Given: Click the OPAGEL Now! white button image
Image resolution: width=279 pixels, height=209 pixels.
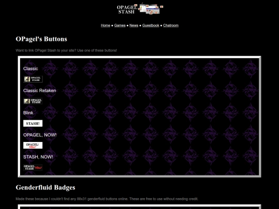Looking at the screenshot, I should [33, 146].
